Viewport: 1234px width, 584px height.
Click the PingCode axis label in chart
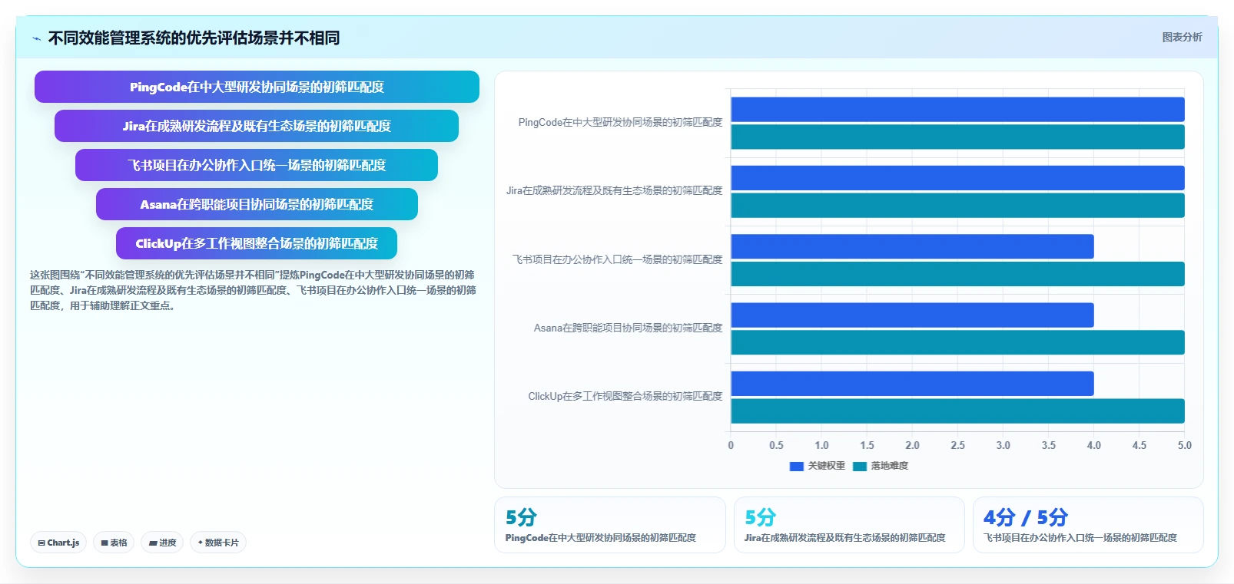620,123
